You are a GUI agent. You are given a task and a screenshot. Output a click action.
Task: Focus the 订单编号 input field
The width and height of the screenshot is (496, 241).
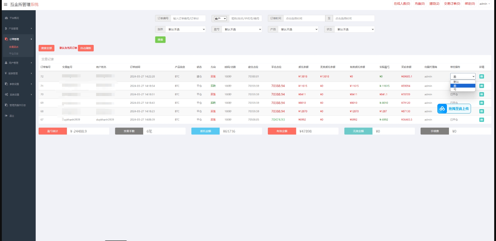click(x=188, y=19)
